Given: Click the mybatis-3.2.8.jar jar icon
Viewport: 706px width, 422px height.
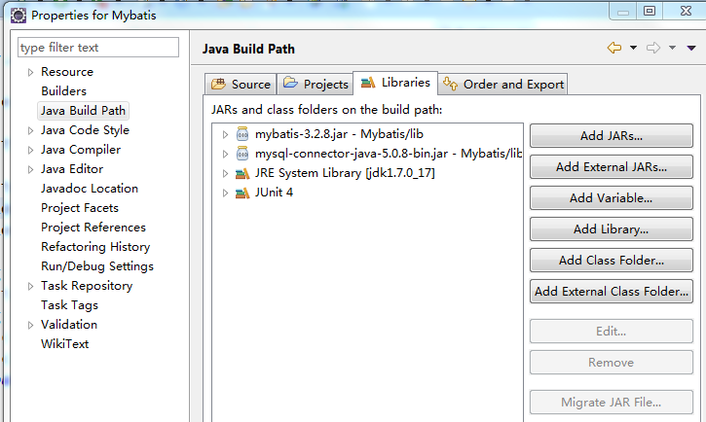Looking at the screenshot, I should [x=242, y=134].
